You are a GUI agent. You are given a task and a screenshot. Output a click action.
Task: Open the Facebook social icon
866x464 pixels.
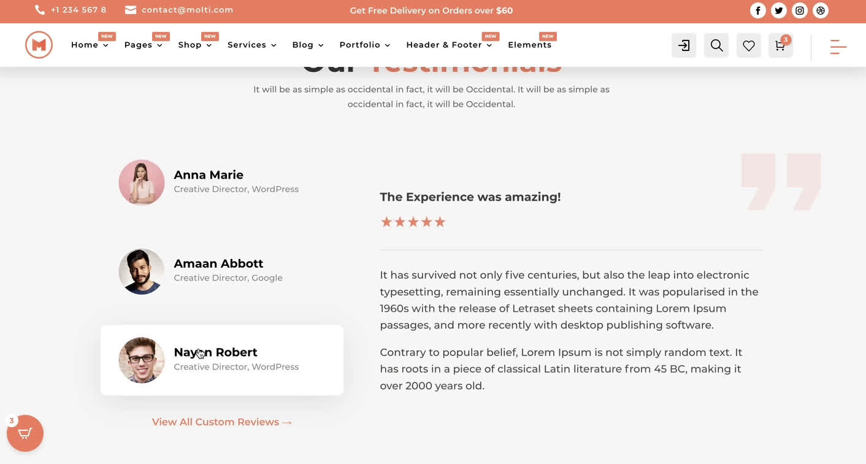point(758,10)
